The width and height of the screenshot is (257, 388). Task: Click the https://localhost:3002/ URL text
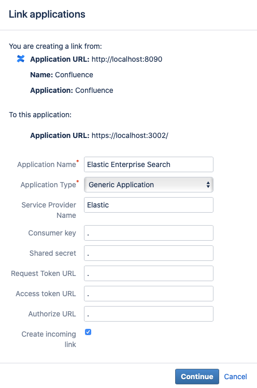(130, 135)
